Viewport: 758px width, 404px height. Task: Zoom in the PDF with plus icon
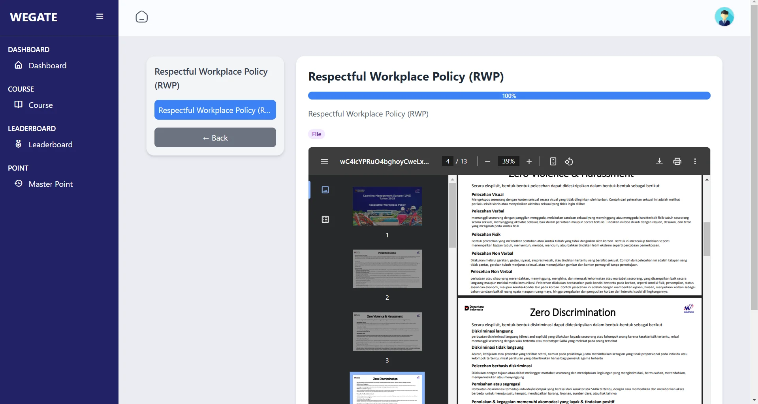click(529, 162)
